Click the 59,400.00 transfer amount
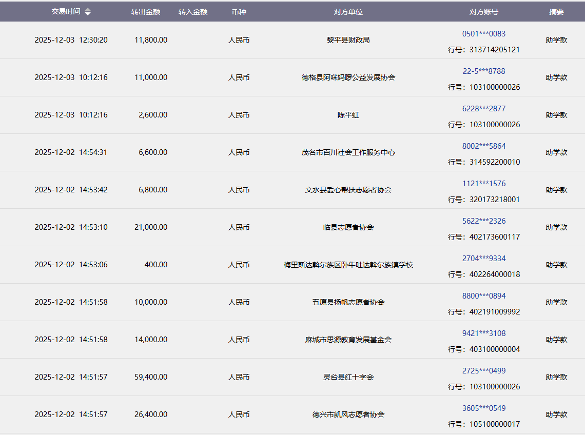585x435 pixels. point(151,377)
